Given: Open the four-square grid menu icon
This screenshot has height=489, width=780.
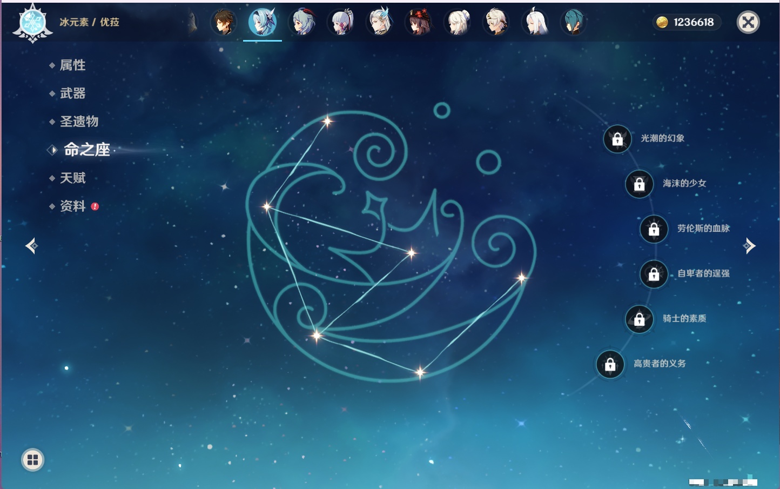Looking at the screenshot, I should click(x=32, y=460).
